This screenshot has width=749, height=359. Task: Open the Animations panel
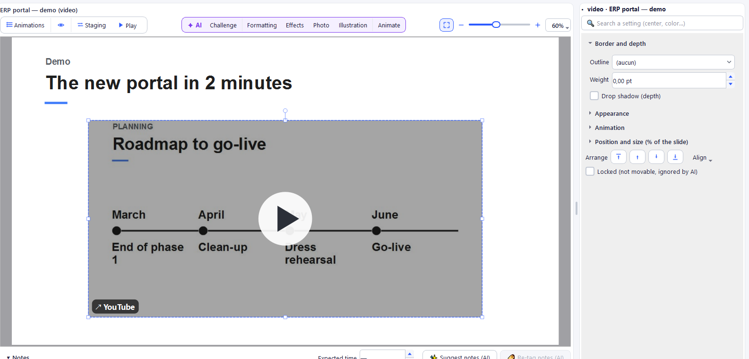pos(26,26)
